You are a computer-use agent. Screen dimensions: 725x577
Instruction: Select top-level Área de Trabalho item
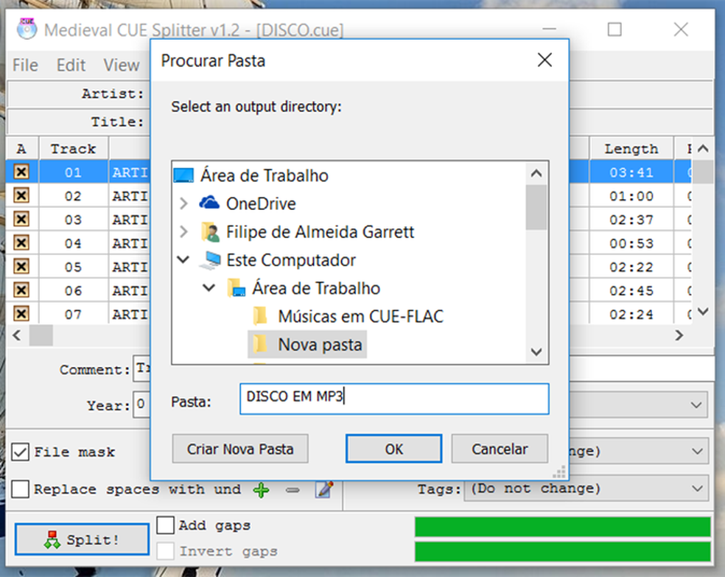pos(264,175)
